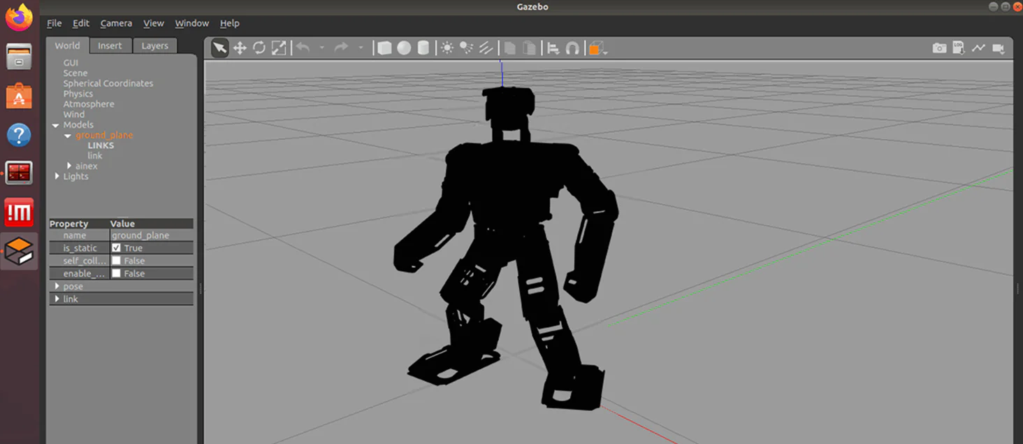Viewport: 1023px width, 444px height.
Task: Enable snap with the magnet icon
Action: pyautogui.click(x=572, y=48)
